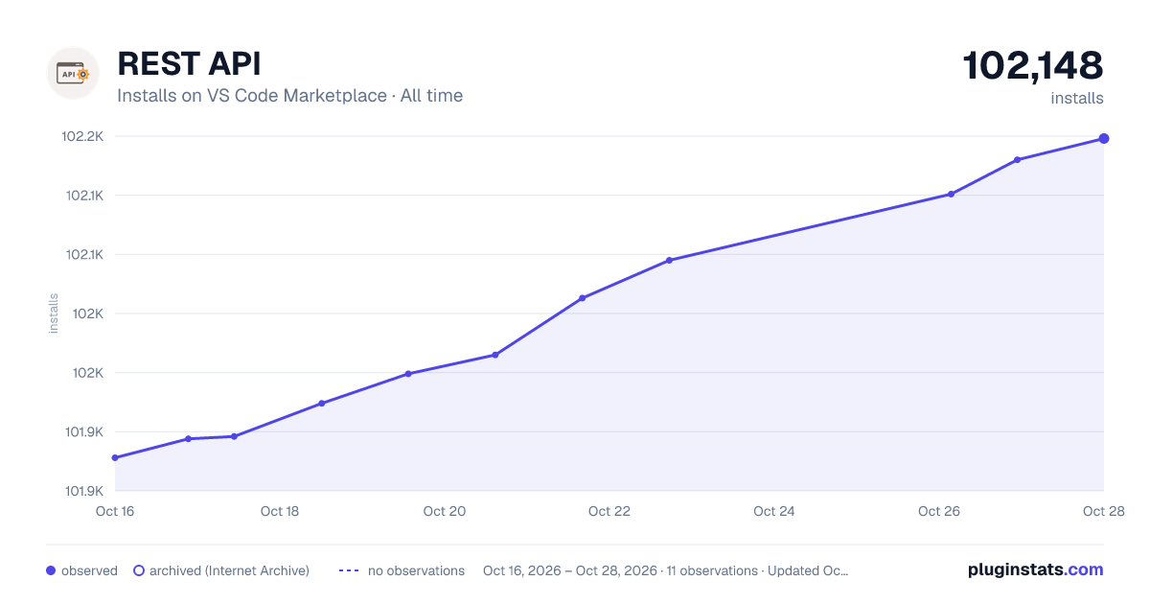Image resolution: width=1150 pixels, height=604 pixels.
Task: Click the 102.2K y-axis label
Action: pos(82,136)
